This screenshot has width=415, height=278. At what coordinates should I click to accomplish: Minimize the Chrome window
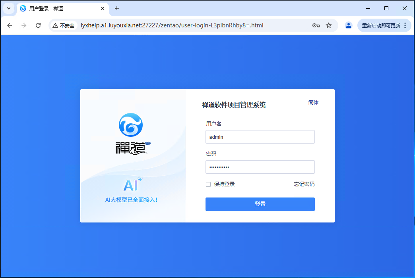[368, 8]
